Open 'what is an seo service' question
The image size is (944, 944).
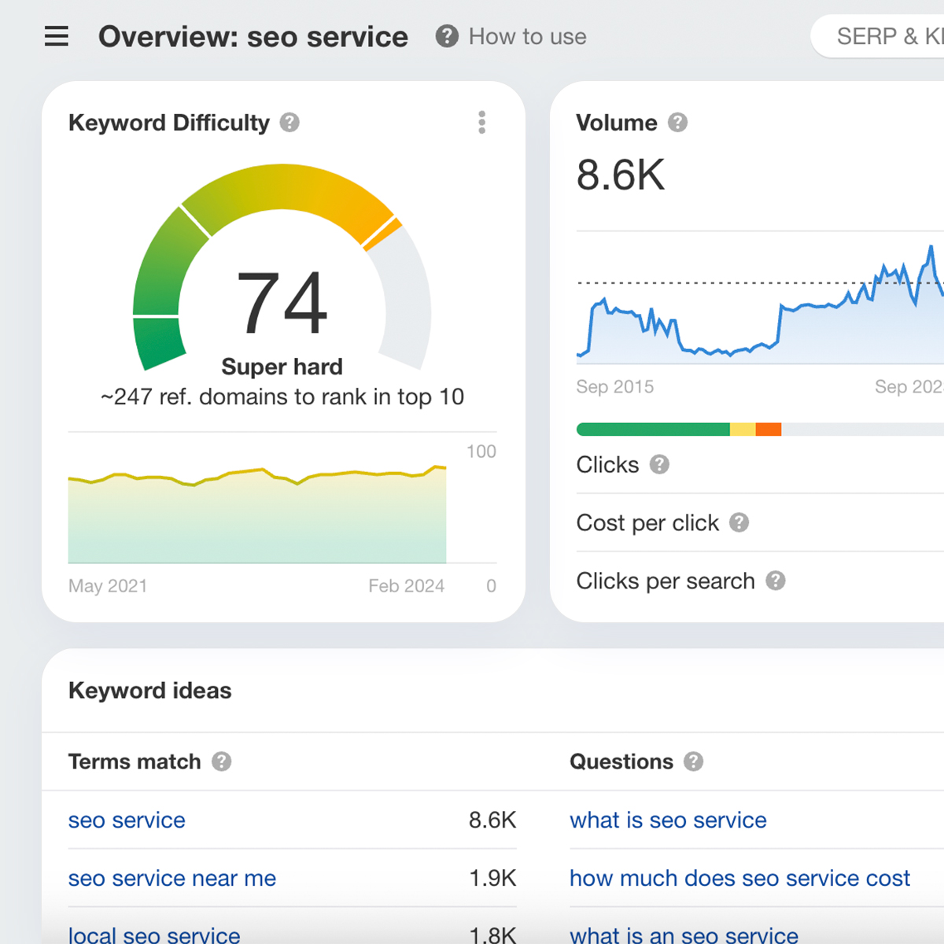pyautogui.click(x=684, y=935)
